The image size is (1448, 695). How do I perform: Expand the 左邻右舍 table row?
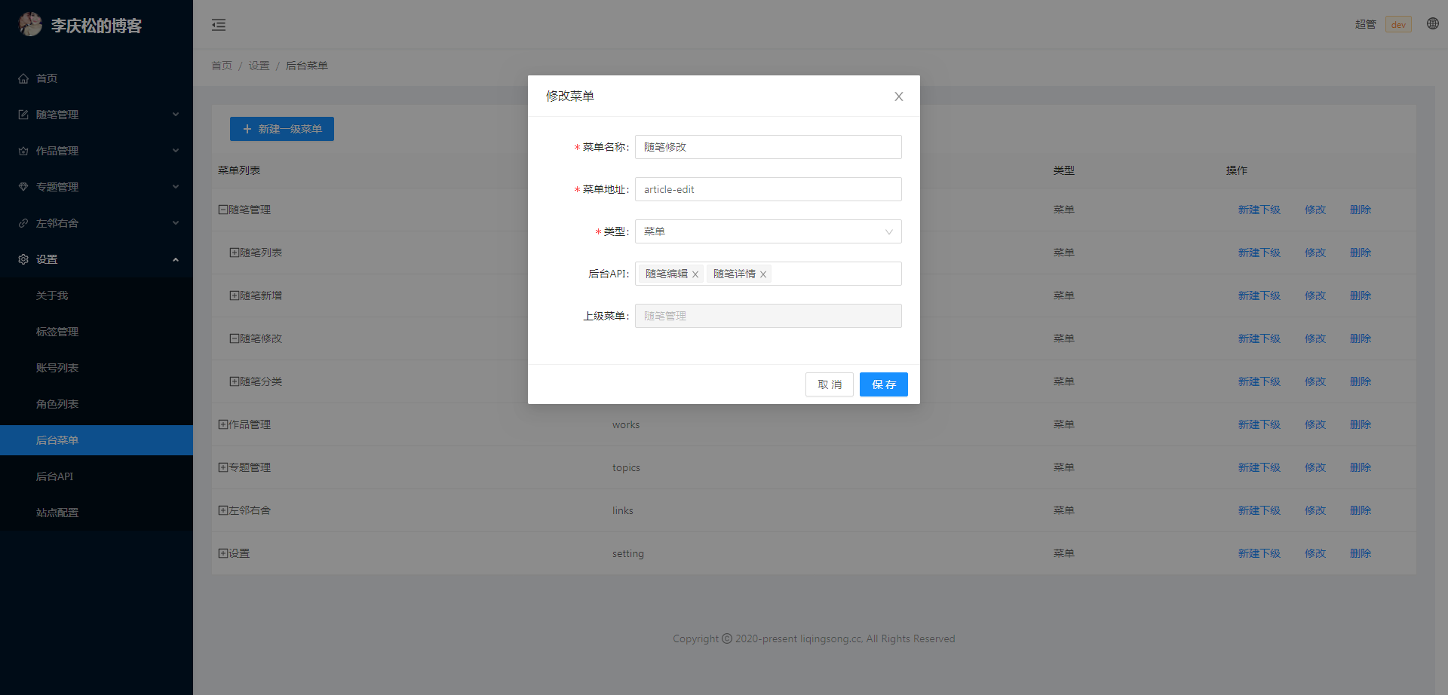(223, 510)
